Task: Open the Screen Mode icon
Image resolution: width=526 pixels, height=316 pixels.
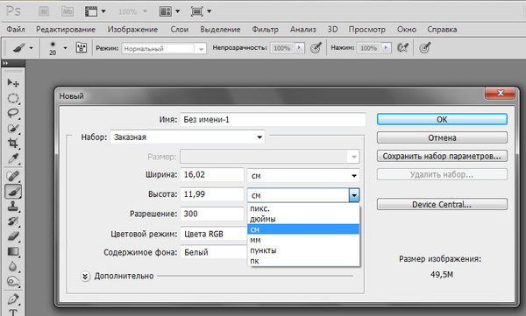Action: [201, 11]
